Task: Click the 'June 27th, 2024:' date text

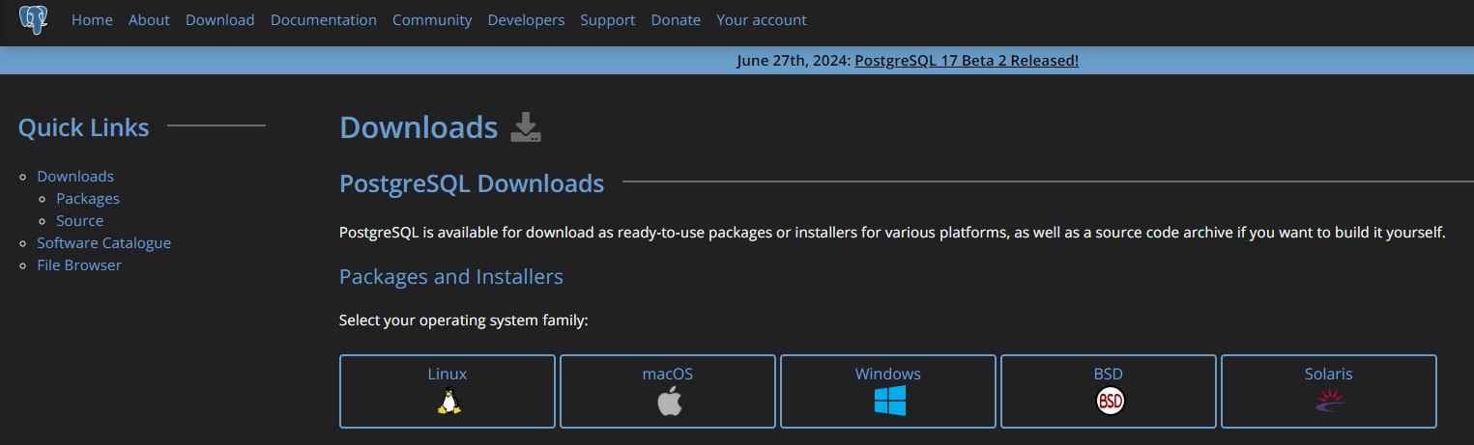Action: tap(794, 60)
